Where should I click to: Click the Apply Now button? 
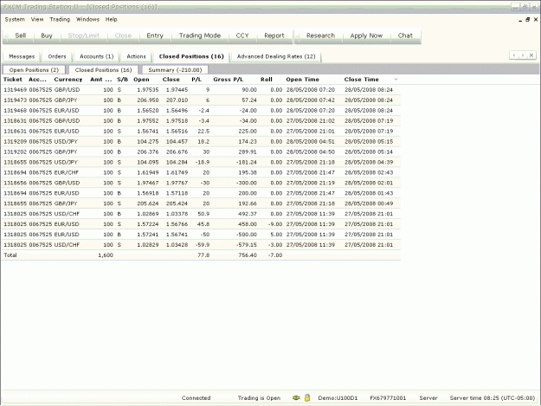tap(366, 35)
